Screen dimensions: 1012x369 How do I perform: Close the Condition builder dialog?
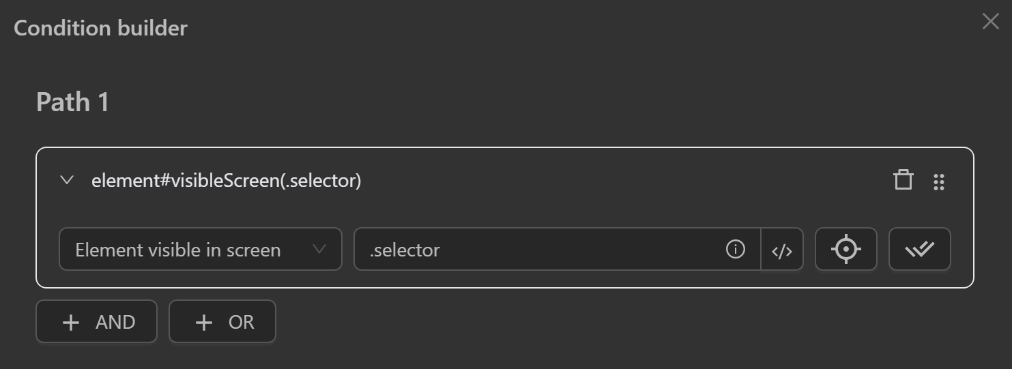tap(990, 22)
